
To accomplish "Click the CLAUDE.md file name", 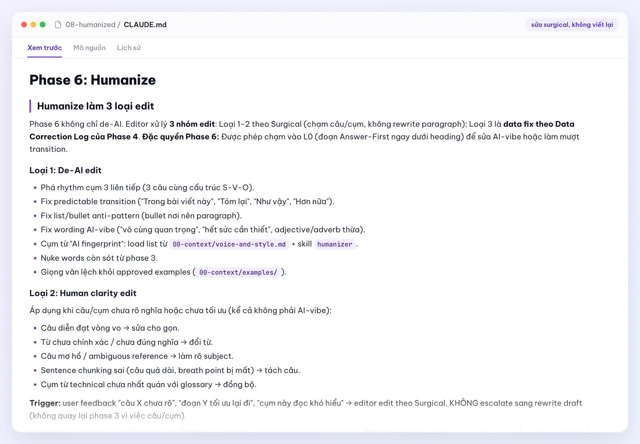I will coord(145,25).
